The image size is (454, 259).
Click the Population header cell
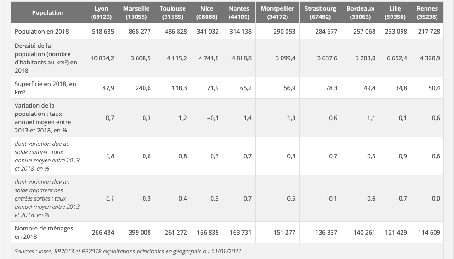coord(48,13)
